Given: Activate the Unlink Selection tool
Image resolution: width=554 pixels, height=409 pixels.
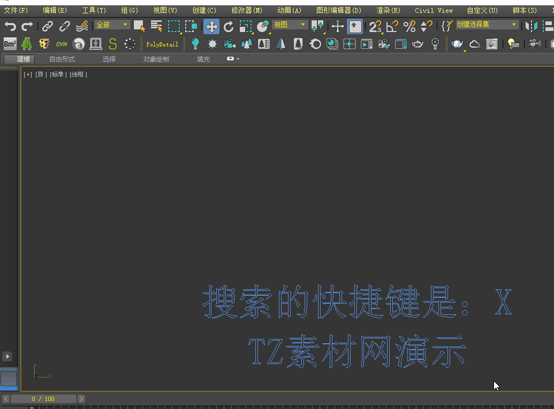Looking at the screenshot, I should (x=65, y=26).
